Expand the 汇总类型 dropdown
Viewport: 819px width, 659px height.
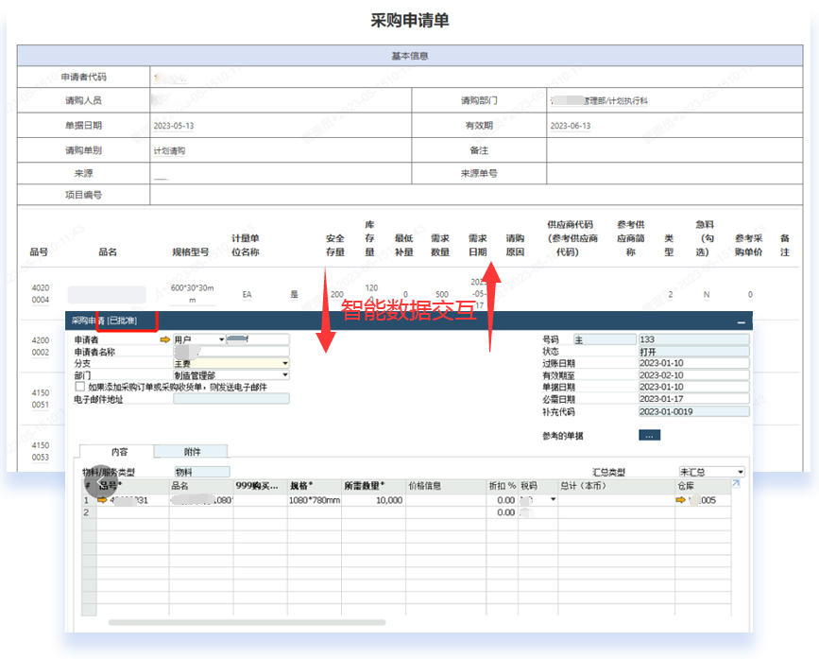pyautogui.click(x=740, y=472)
